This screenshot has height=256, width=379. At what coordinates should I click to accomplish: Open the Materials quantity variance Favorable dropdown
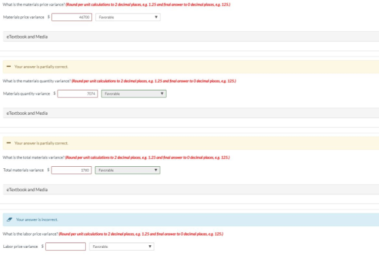[134, 94]
